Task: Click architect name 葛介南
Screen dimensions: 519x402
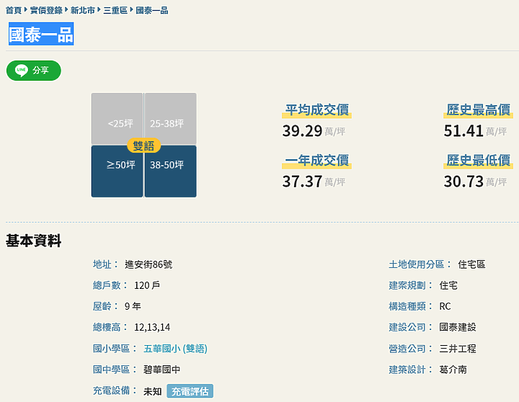Action: [x=453, y=370]
